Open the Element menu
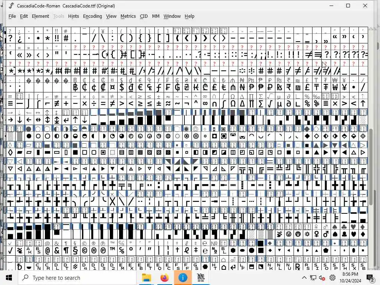This screenshot has height=285, width=380. 40,16
